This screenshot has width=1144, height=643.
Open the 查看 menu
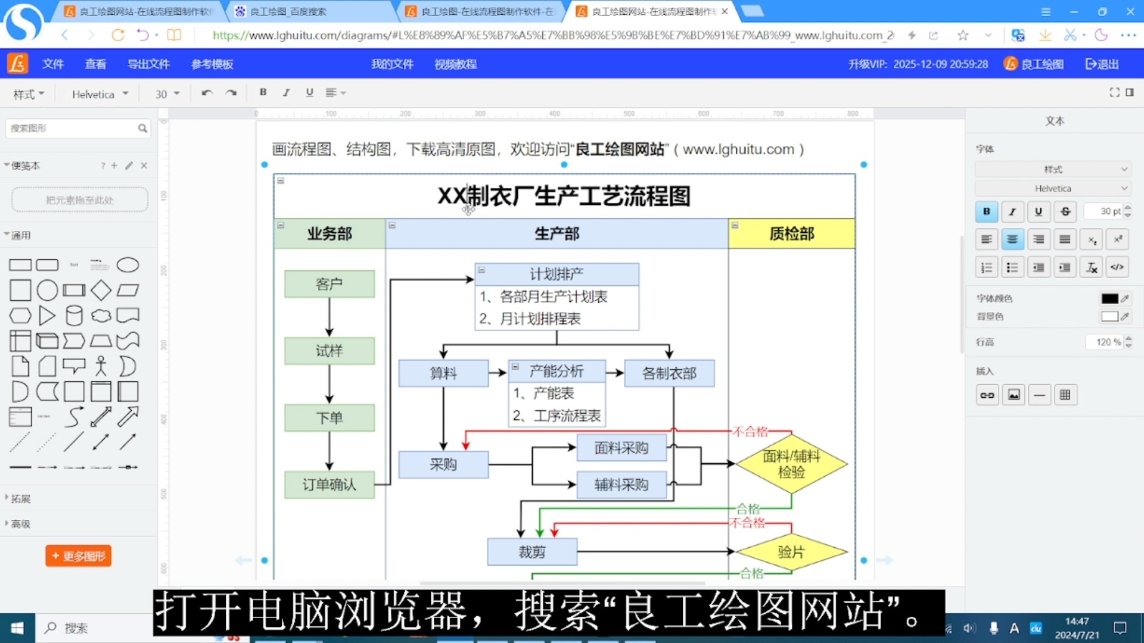tap(95, 64)
